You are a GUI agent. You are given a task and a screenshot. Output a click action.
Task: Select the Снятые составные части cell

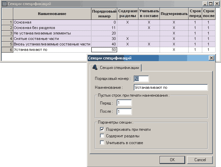[x=52, y=39]
